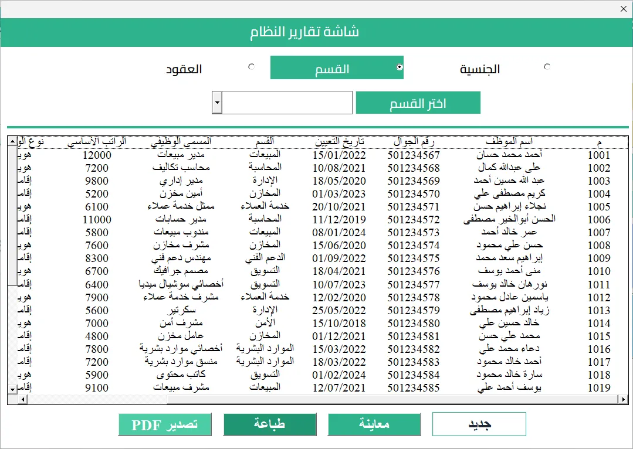
Task: Click inside the department selection field
Action: tap(287, 103)
